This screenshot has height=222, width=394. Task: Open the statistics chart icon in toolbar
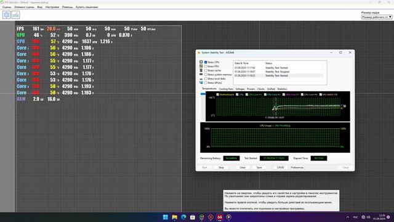[x=15, y=15]
